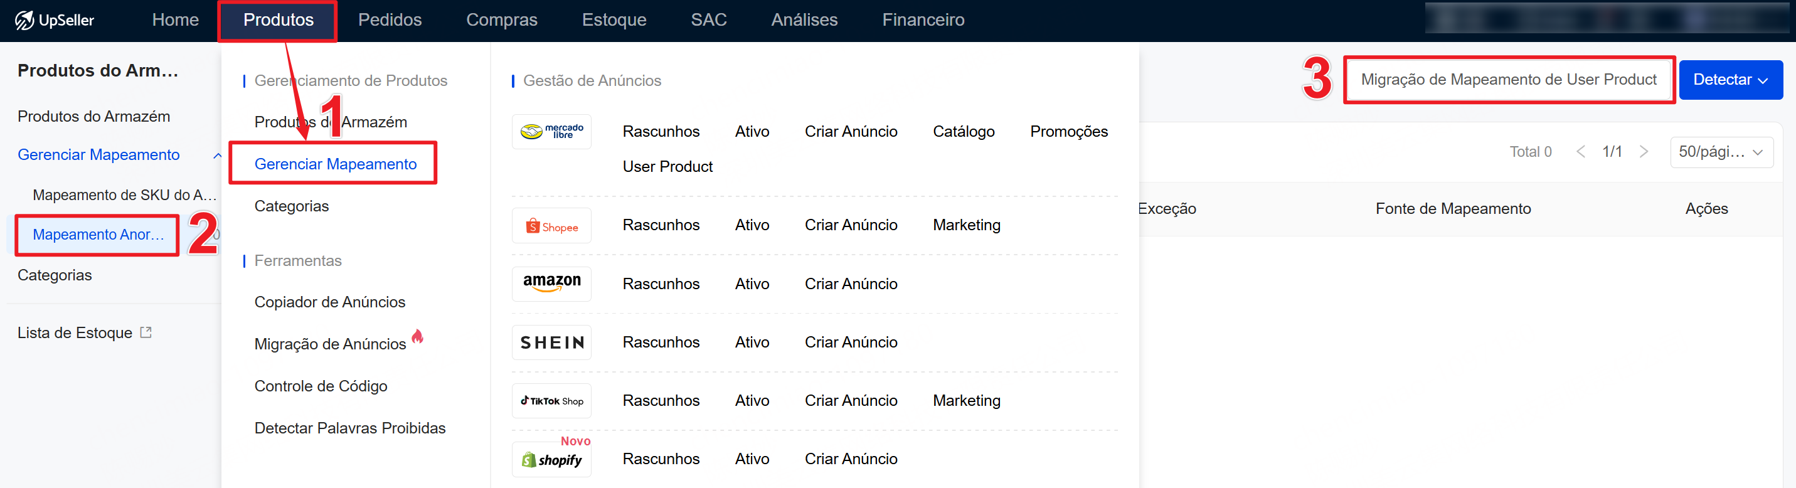Select Gerenciar Mapeamento in Produtos menu
This screenshot has height=488, width=1796.
(x=336, y=164)
